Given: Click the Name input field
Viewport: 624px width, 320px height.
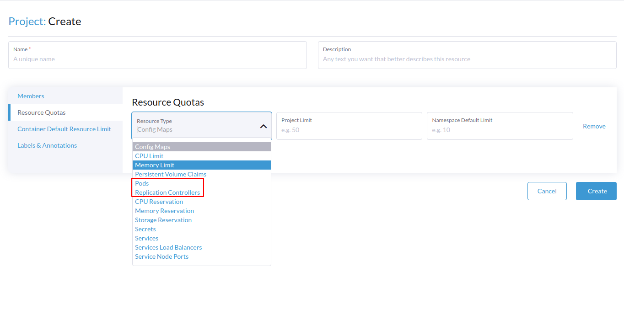Looking at the screenshot, I should coord(157,59).
